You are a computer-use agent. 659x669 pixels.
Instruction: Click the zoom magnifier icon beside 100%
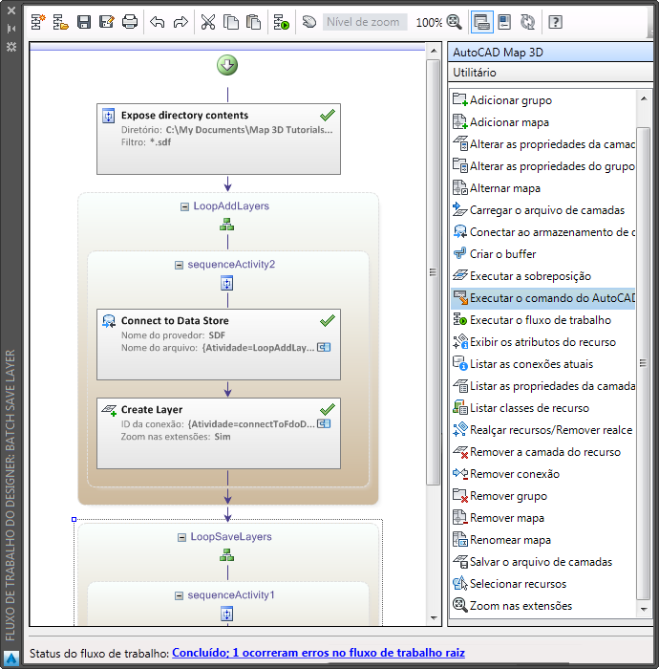point(455,22)
